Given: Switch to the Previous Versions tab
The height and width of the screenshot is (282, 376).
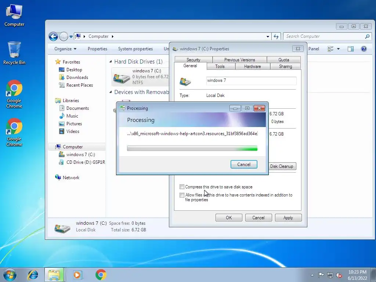Looking at the screenshot, I should [239, 60].
